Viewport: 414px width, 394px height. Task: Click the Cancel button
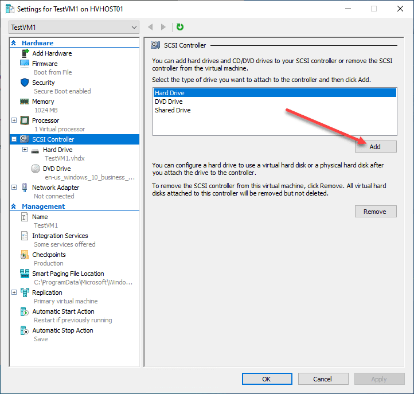pos(323,379)
